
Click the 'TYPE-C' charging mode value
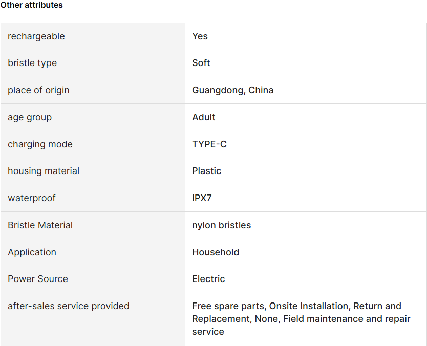pos(209,144)
